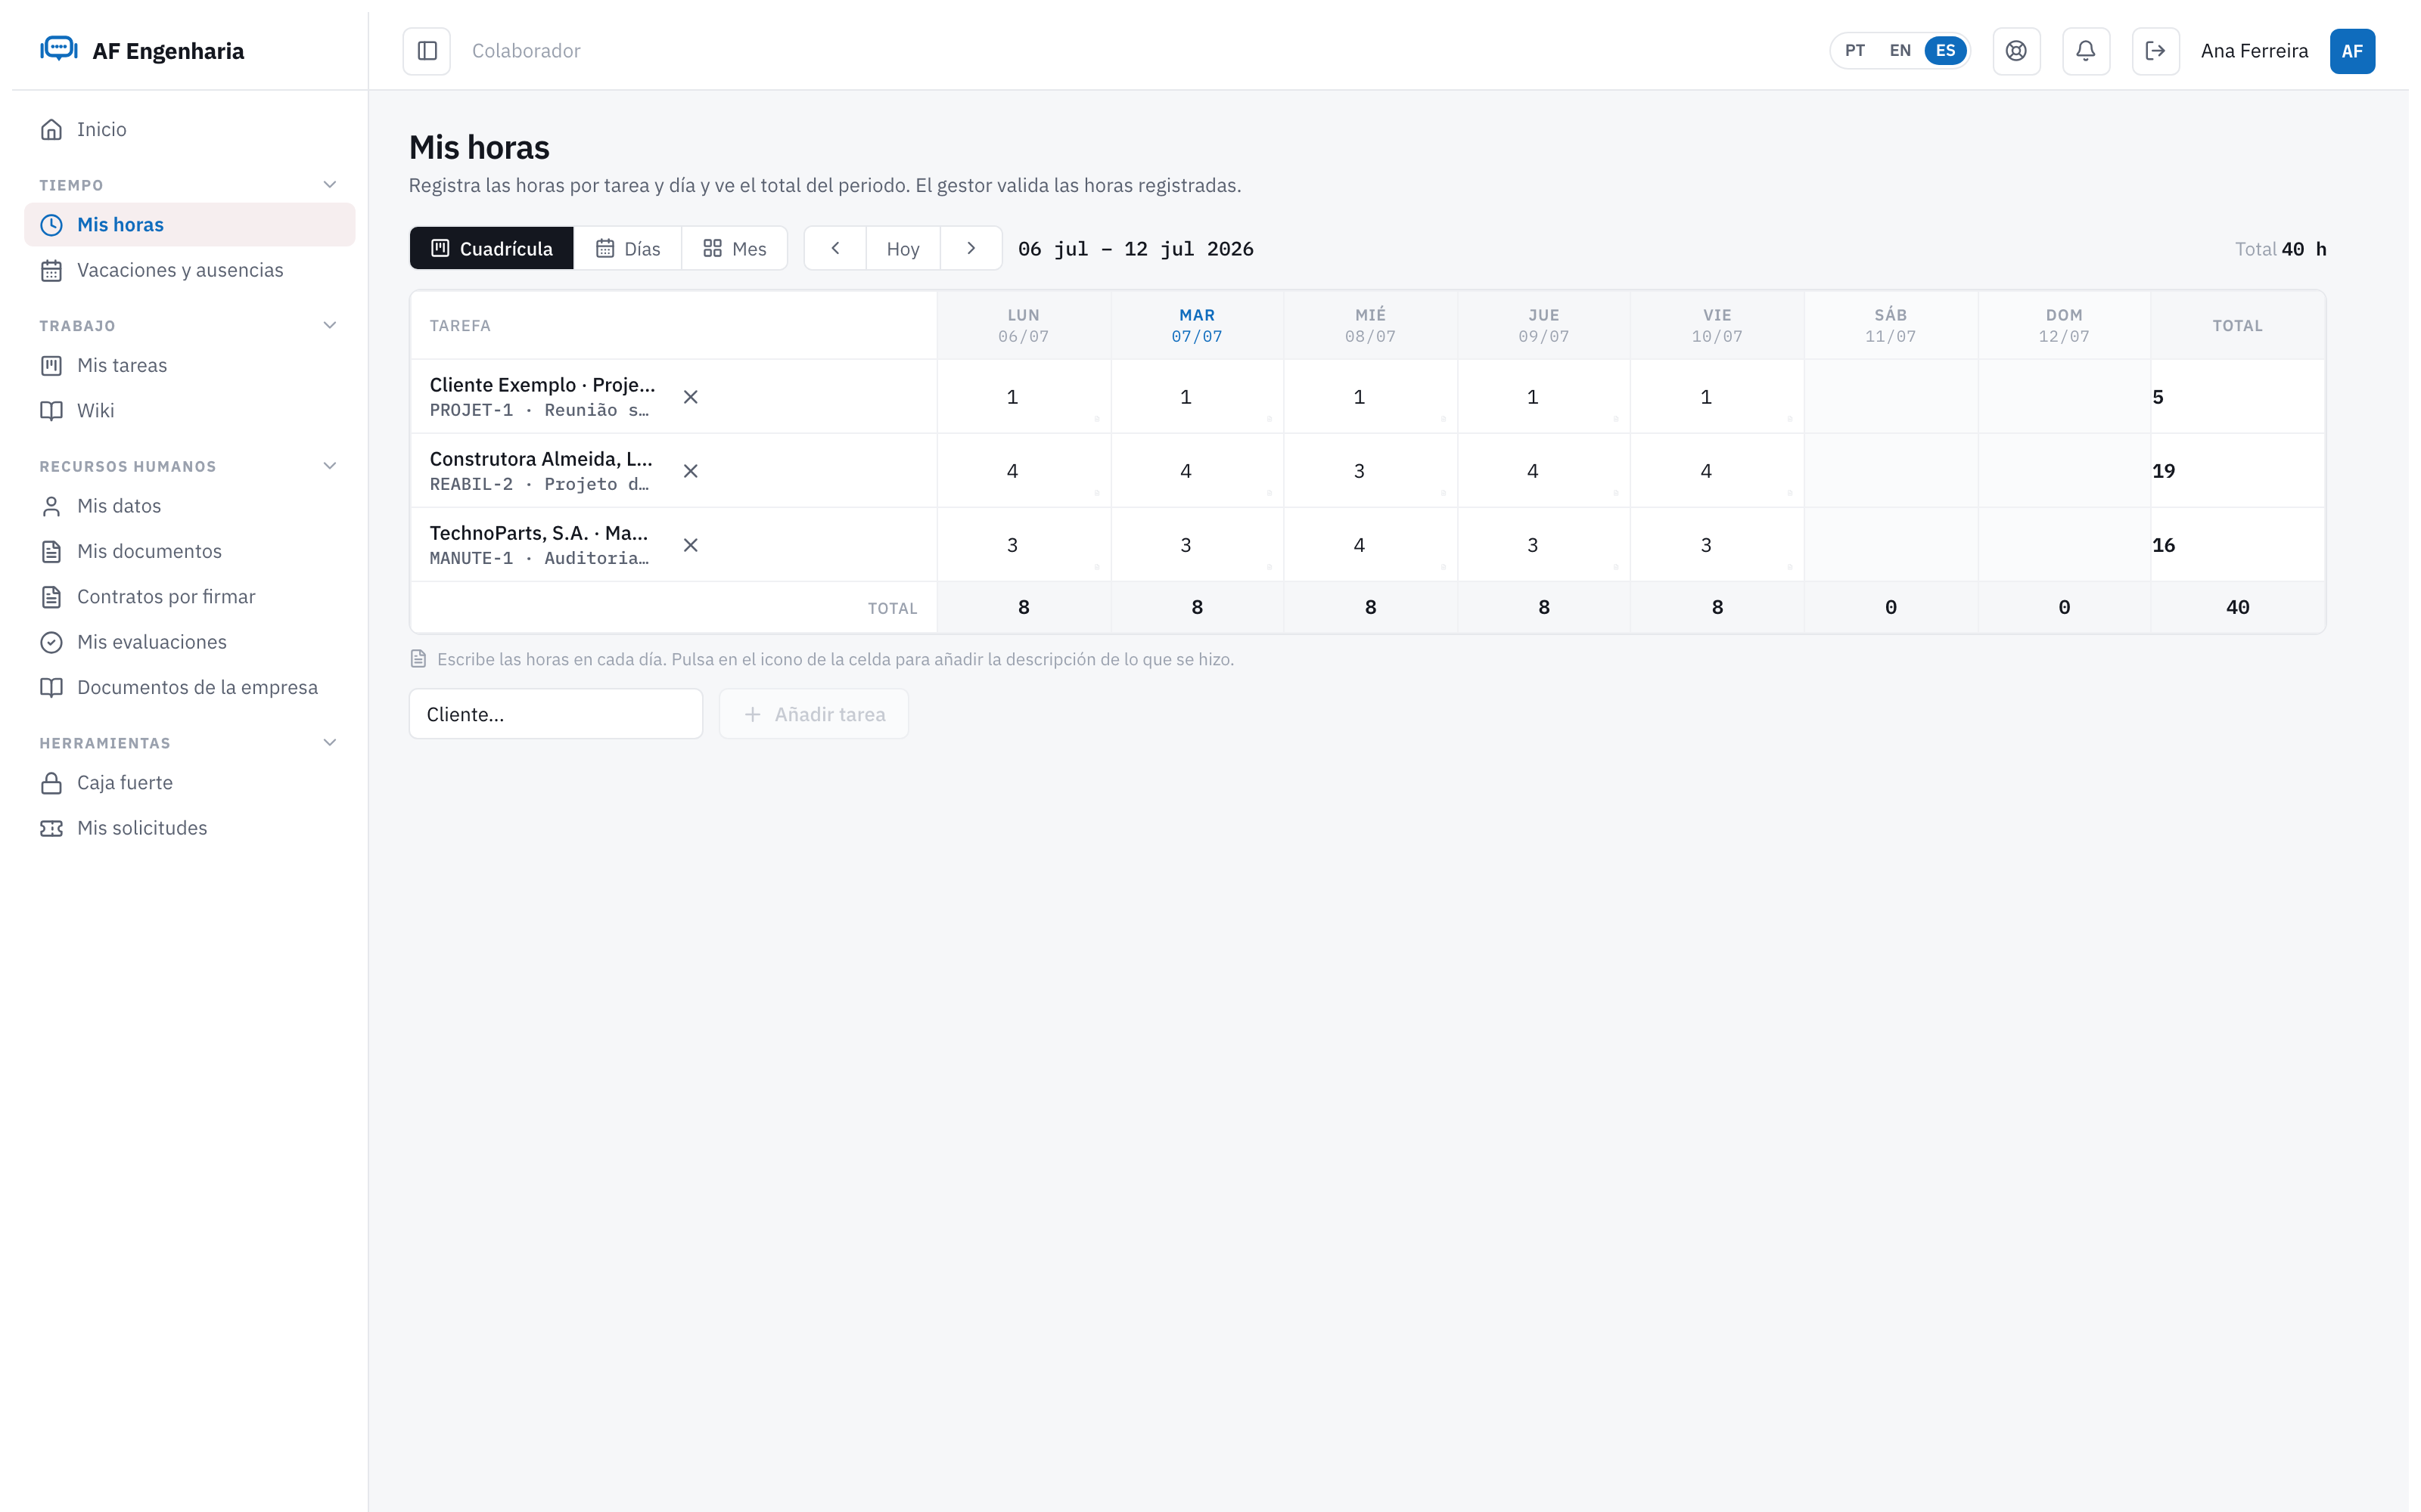Screen dimensions: 2421x1512
Task: Click the Colaborador breadcrumb label
Action: point(527,51)
